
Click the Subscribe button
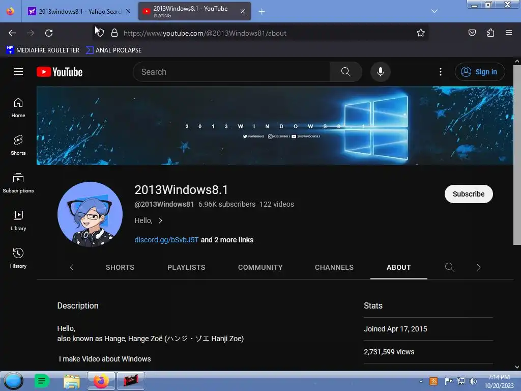click(x=469, y=194)
